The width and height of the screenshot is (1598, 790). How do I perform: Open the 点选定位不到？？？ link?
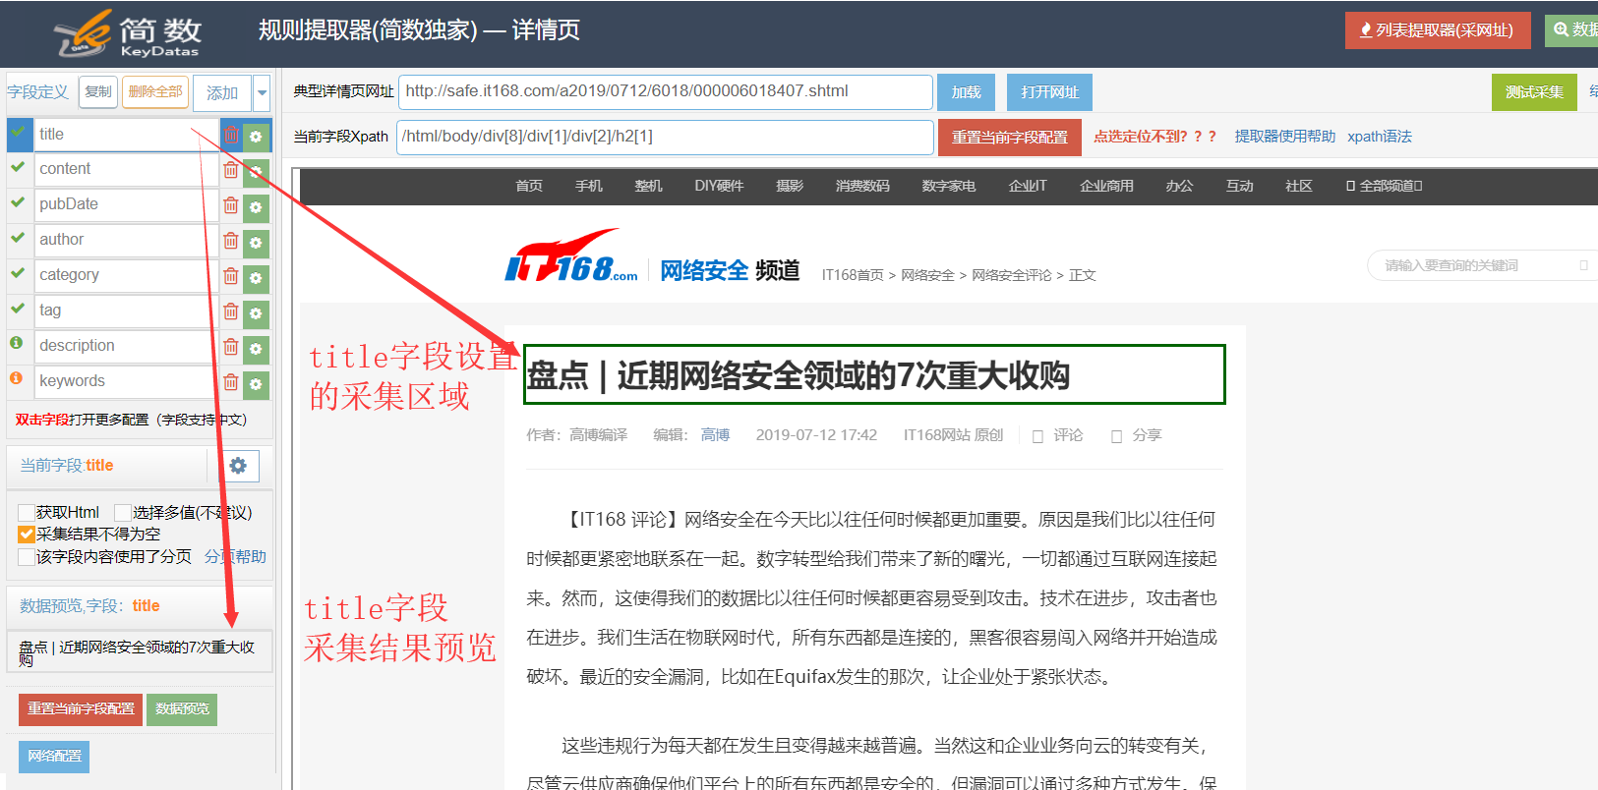pyautogui.click(x=1155, y=137)
